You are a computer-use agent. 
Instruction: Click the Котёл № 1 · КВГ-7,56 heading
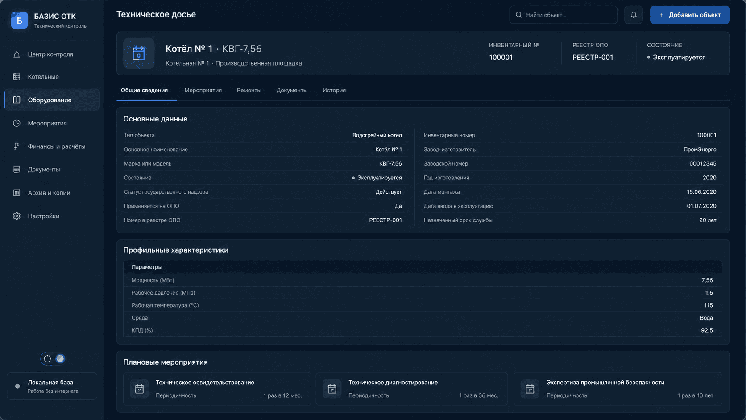tap(213, 49)
